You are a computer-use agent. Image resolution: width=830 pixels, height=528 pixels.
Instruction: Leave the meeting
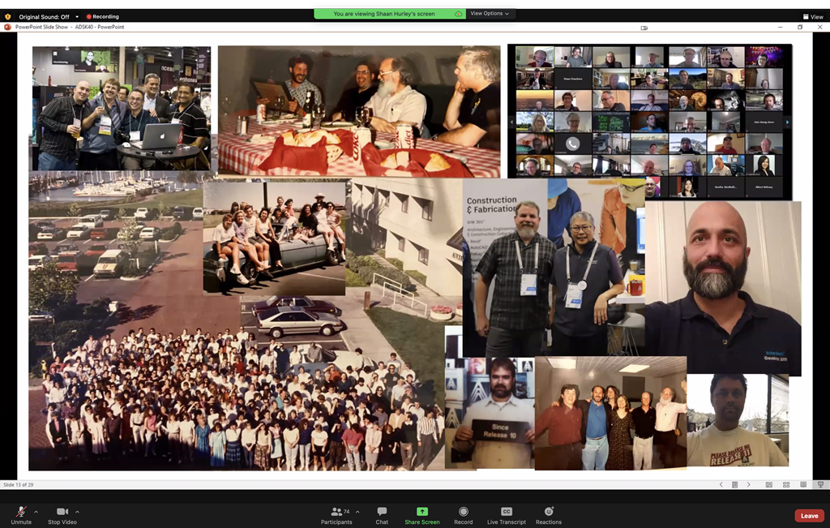click(x=809, y=516)
